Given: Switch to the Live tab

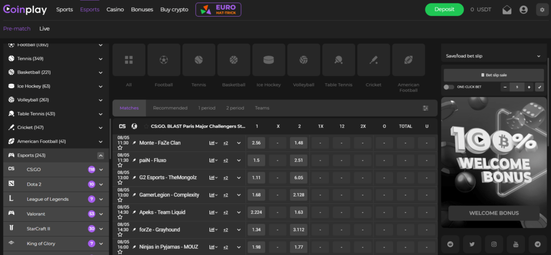Looking at the screenshot, I should tap(44, 29).
